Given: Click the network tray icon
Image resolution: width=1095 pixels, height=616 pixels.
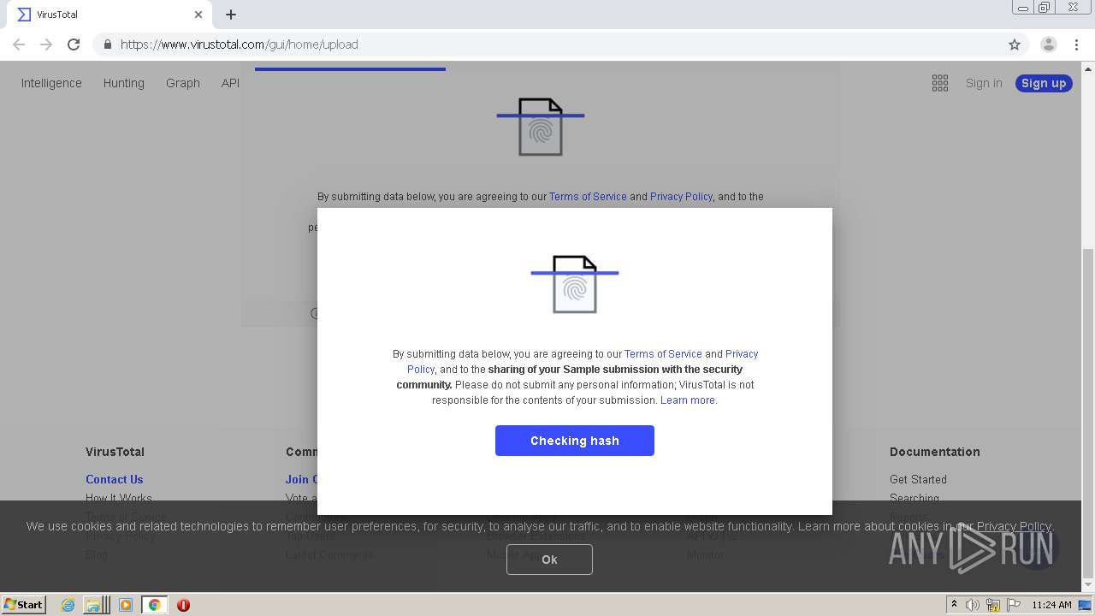Looking at the screenshot, I should coord(993,605).
